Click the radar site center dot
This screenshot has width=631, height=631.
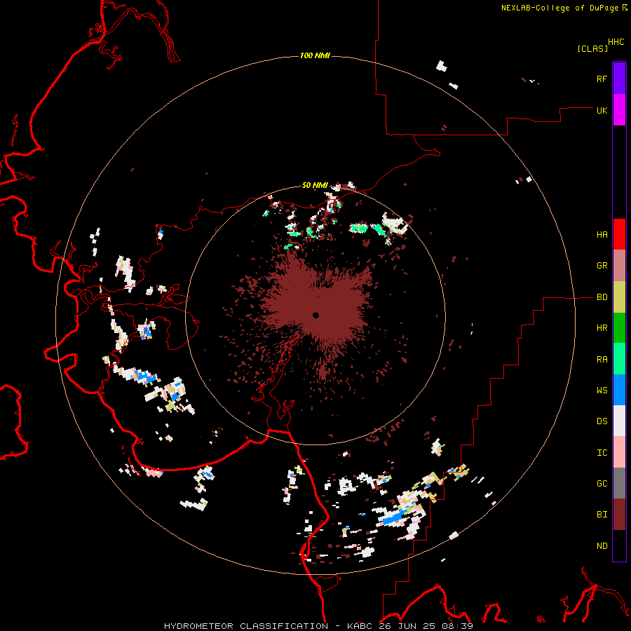[x=315, y=315]
